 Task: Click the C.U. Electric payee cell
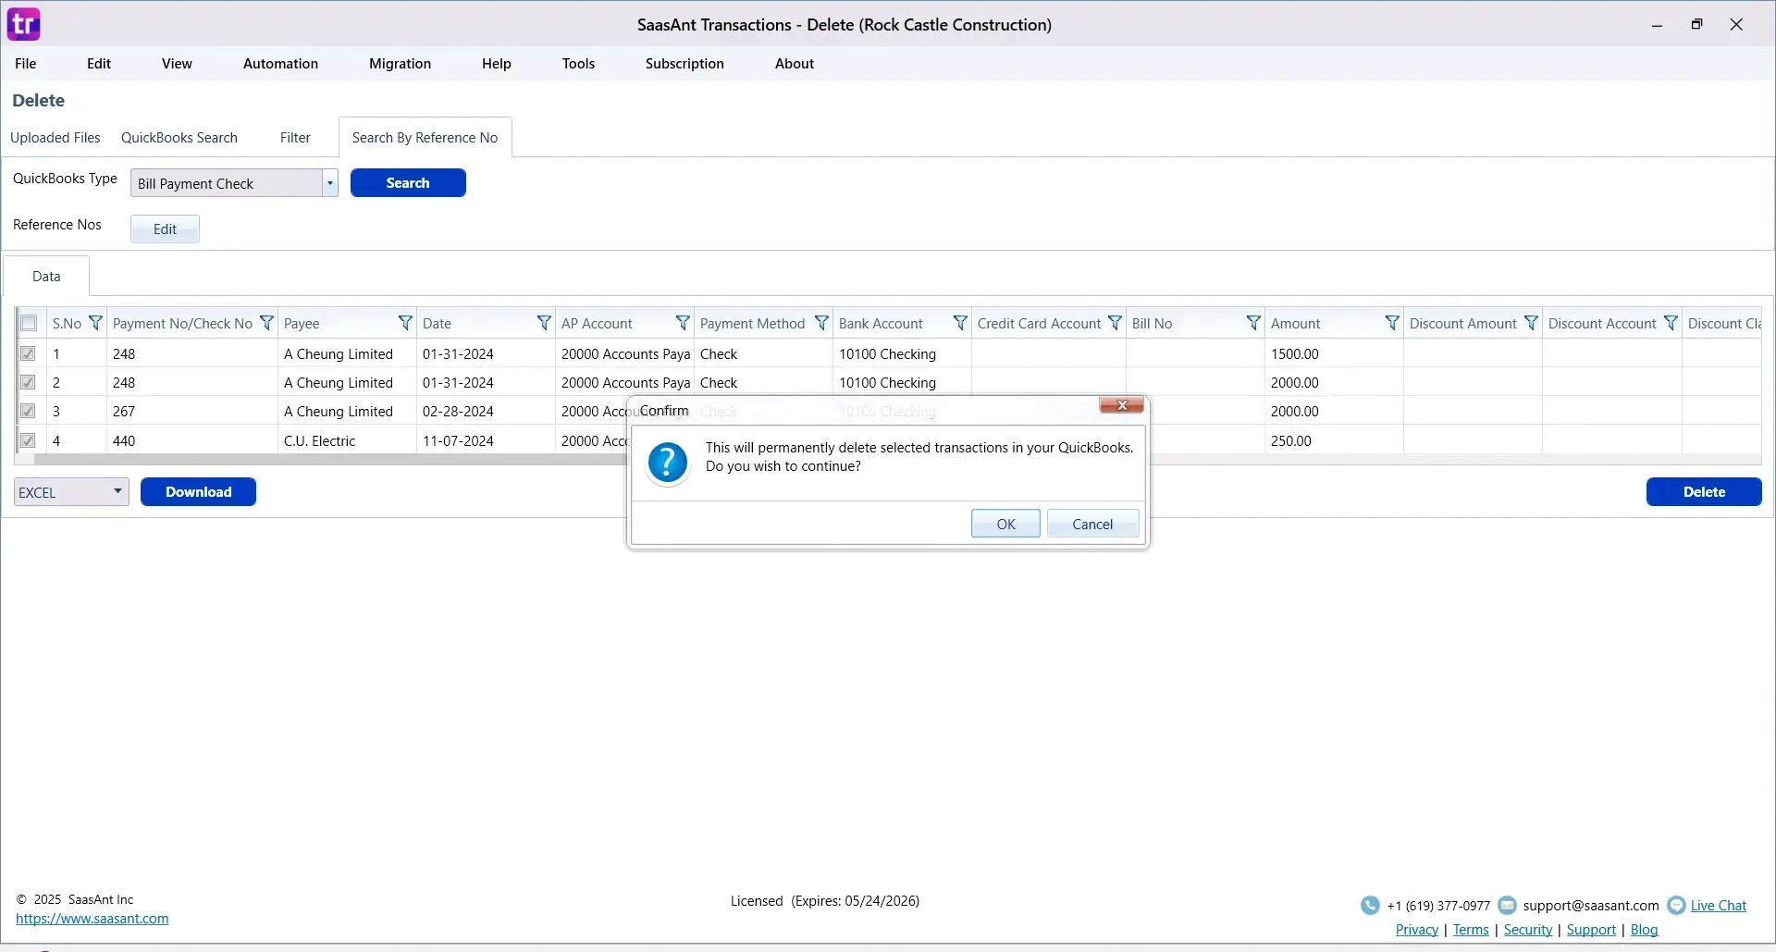pos(347,440)
